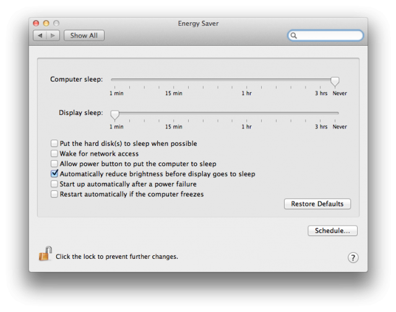Click into the search field
The image size is (396, 312).
click(x=325, y=36)
